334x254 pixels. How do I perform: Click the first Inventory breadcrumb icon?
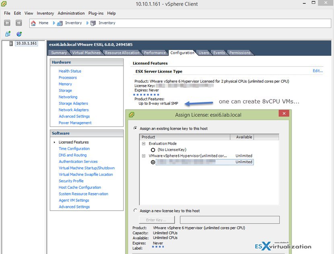click(60, 23)
